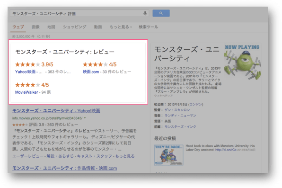Screen dimensions: 282x188
Task: Open MovieWalker review link
Action: pyautogui.click(x=26, y=92)
